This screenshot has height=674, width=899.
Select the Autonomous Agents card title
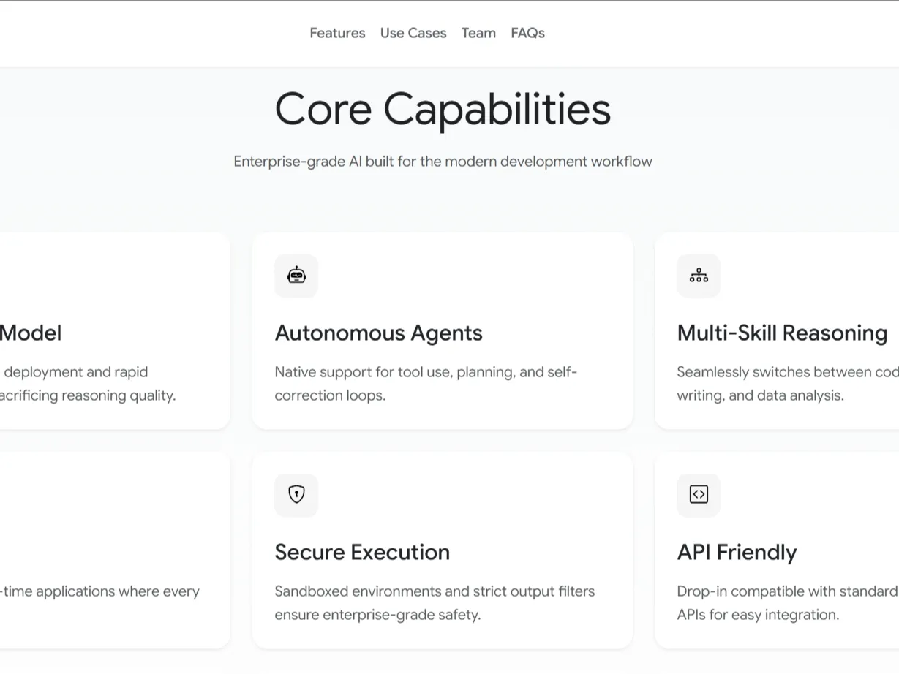[378, 333]
